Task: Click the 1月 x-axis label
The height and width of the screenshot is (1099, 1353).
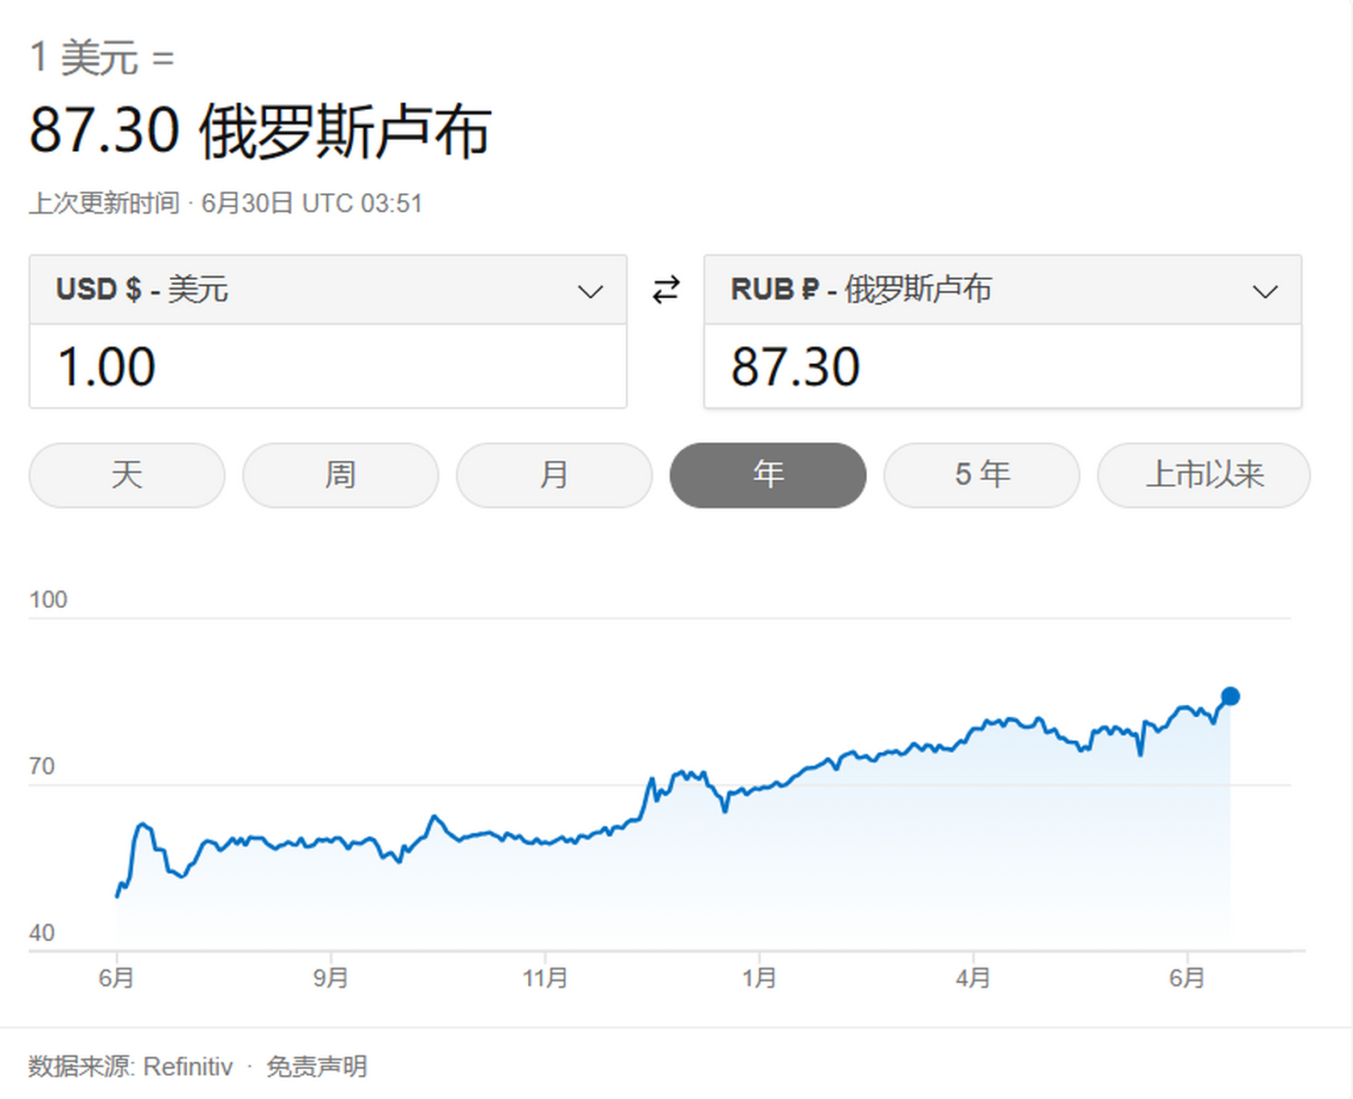Action: pos(759,977)
